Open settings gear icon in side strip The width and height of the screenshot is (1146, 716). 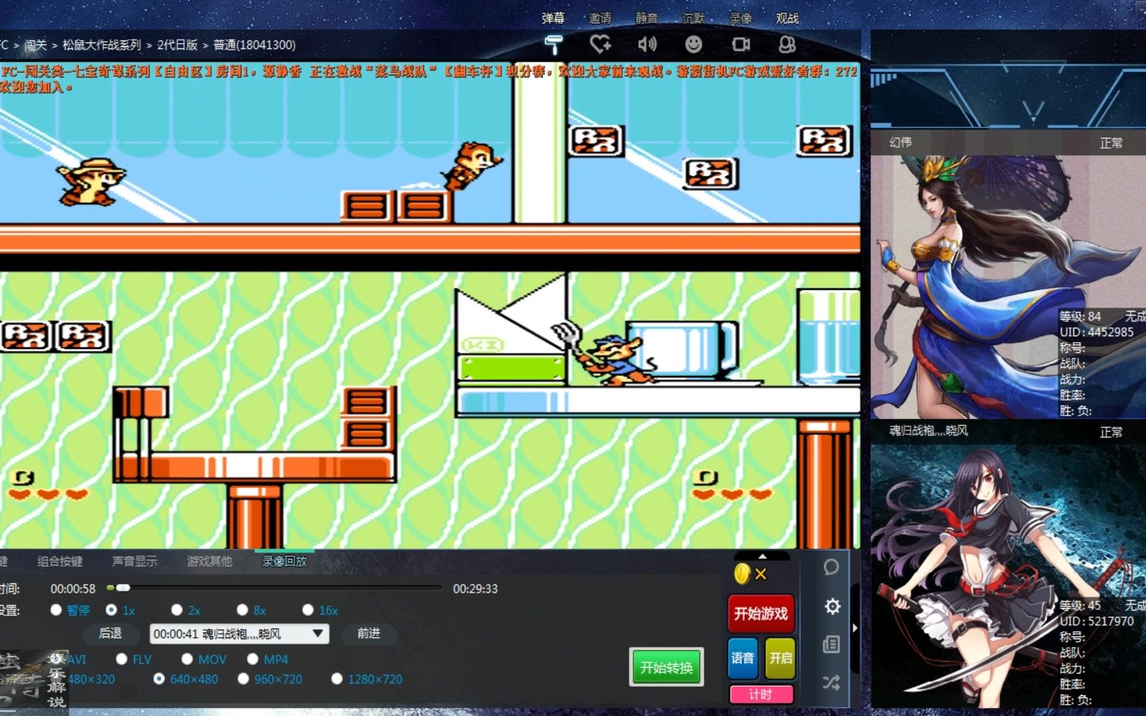tap(832, 606)
